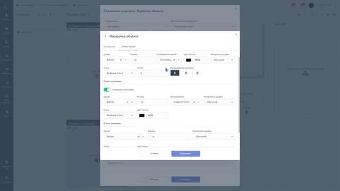The width and height of the screenshot is (340, 191).
Task: Edit the topmost #000 color code field
Action: coord(201,60)
